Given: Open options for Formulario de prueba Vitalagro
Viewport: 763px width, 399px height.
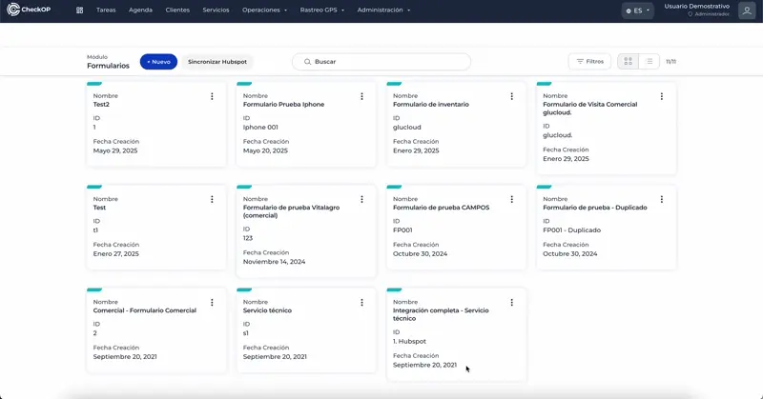Looking at the screenshot, I should 362,200.
